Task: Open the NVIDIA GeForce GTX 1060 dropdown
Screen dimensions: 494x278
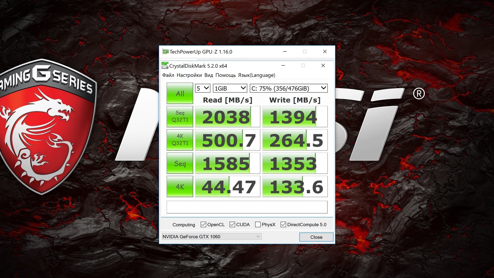Action: (211, 237)
